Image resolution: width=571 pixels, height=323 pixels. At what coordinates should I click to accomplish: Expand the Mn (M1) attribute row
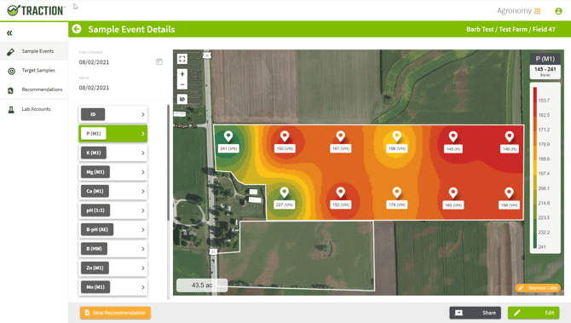coord(112,287)
